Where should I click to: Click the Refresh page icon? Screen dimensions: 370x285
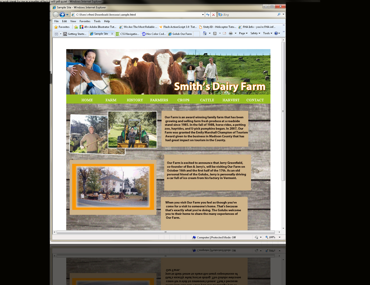(208, 15)
